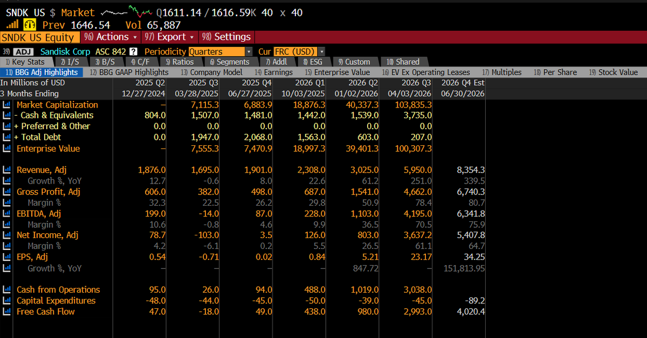Click Revenue estimate value 8,354.3
Image resolution: width=647 pixels, height=338 pixels.
(470, 170)
